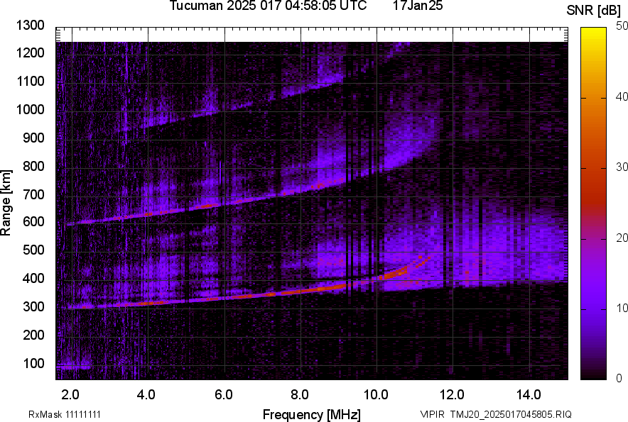
Task: Click the SNR color scale bar
Action: click(593, 204)
